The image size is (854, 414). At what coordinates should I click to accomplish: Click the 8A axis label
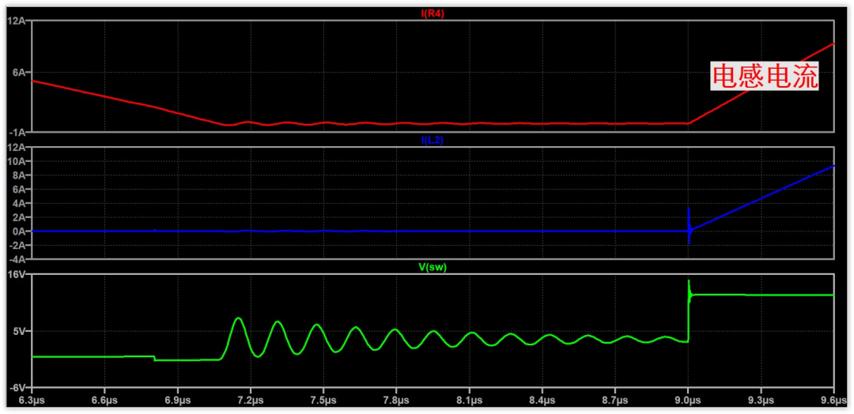pyautogui.click(x=19, y=175)
